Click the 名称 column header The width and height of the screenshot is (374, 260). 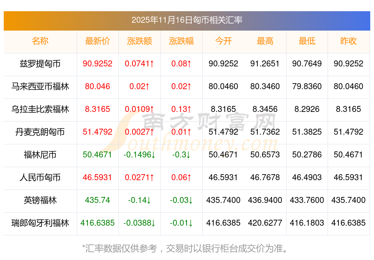40,41
